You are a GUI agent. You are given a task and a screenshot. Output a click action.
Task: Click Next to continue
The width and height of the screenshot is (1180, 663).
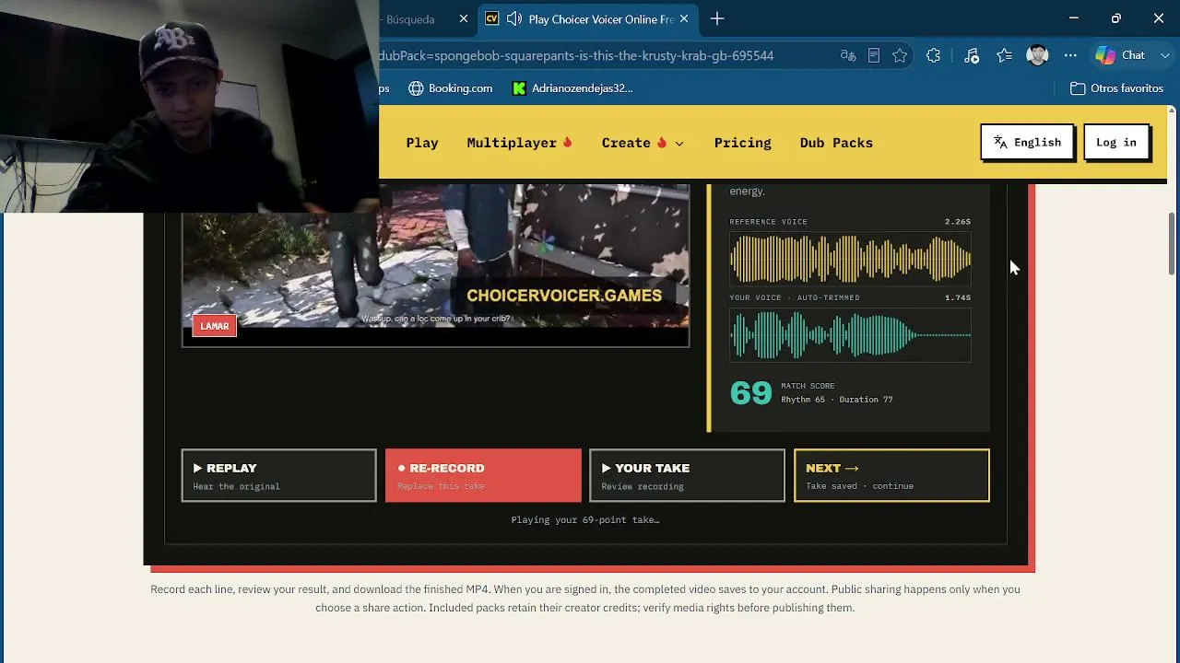coord(891,475)
